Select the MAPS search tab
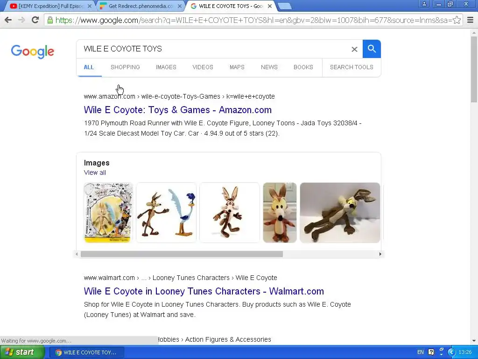478x359 pixels. click(x=237, y=67)
